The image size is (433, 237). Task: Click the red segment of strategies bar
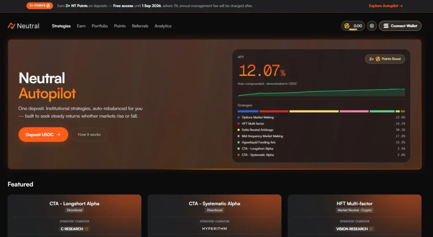[274, 111]
